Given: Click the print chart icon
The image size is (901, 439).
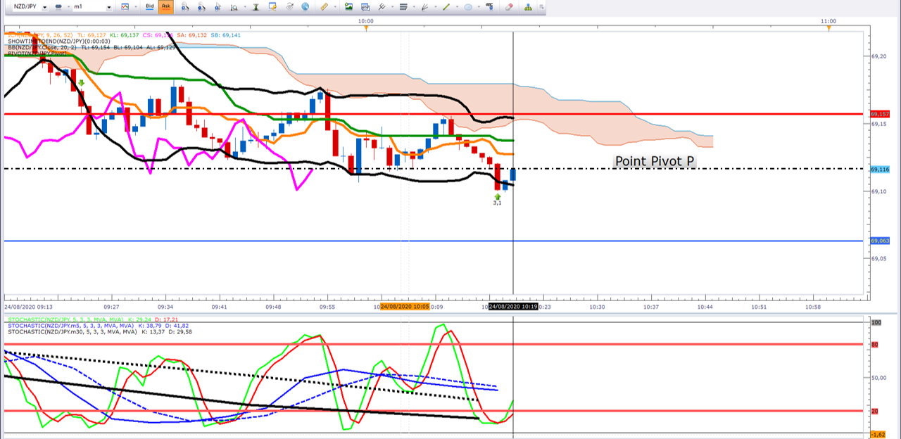Looking at the screenshot, I should tap(365, 6).
